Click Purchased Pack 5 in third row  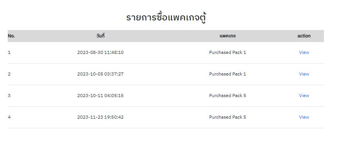pos(227,96)
